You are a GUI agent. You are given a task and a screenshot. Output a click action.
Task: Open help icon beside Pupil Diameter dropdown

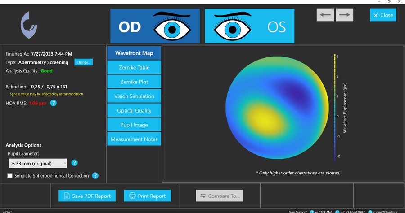point(75,163)
